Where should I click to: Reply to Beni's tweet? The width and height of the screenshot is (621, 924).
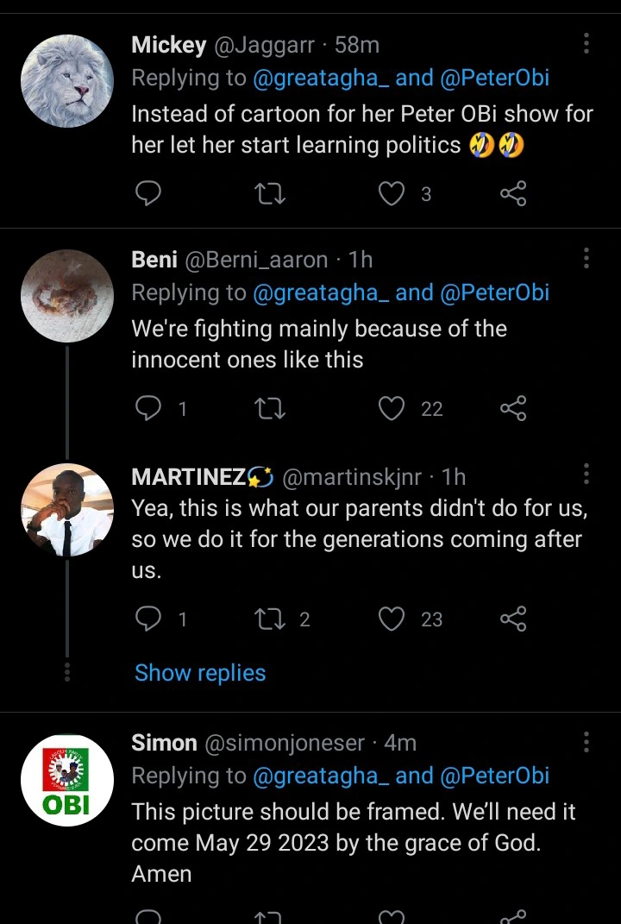pos(148,408)
